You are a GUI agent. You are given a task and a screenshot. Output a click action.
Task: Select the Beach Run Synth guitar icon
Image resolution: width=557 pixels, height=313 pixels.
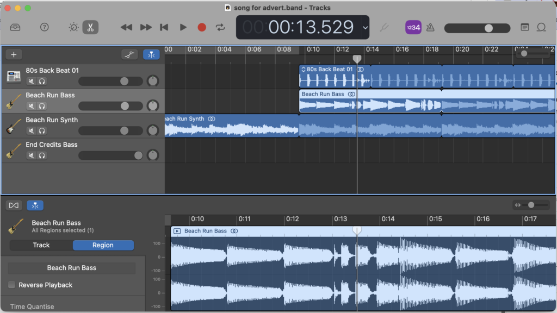coord(14,126)
